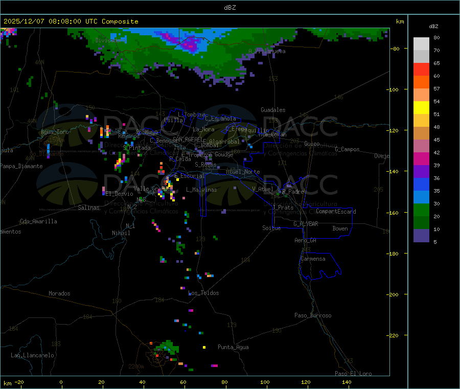Click the -80 km vertical axis tick
Image resolution: width=460 pixels, height=389 pixels.
pyautogui.click(x=395, y=49)
